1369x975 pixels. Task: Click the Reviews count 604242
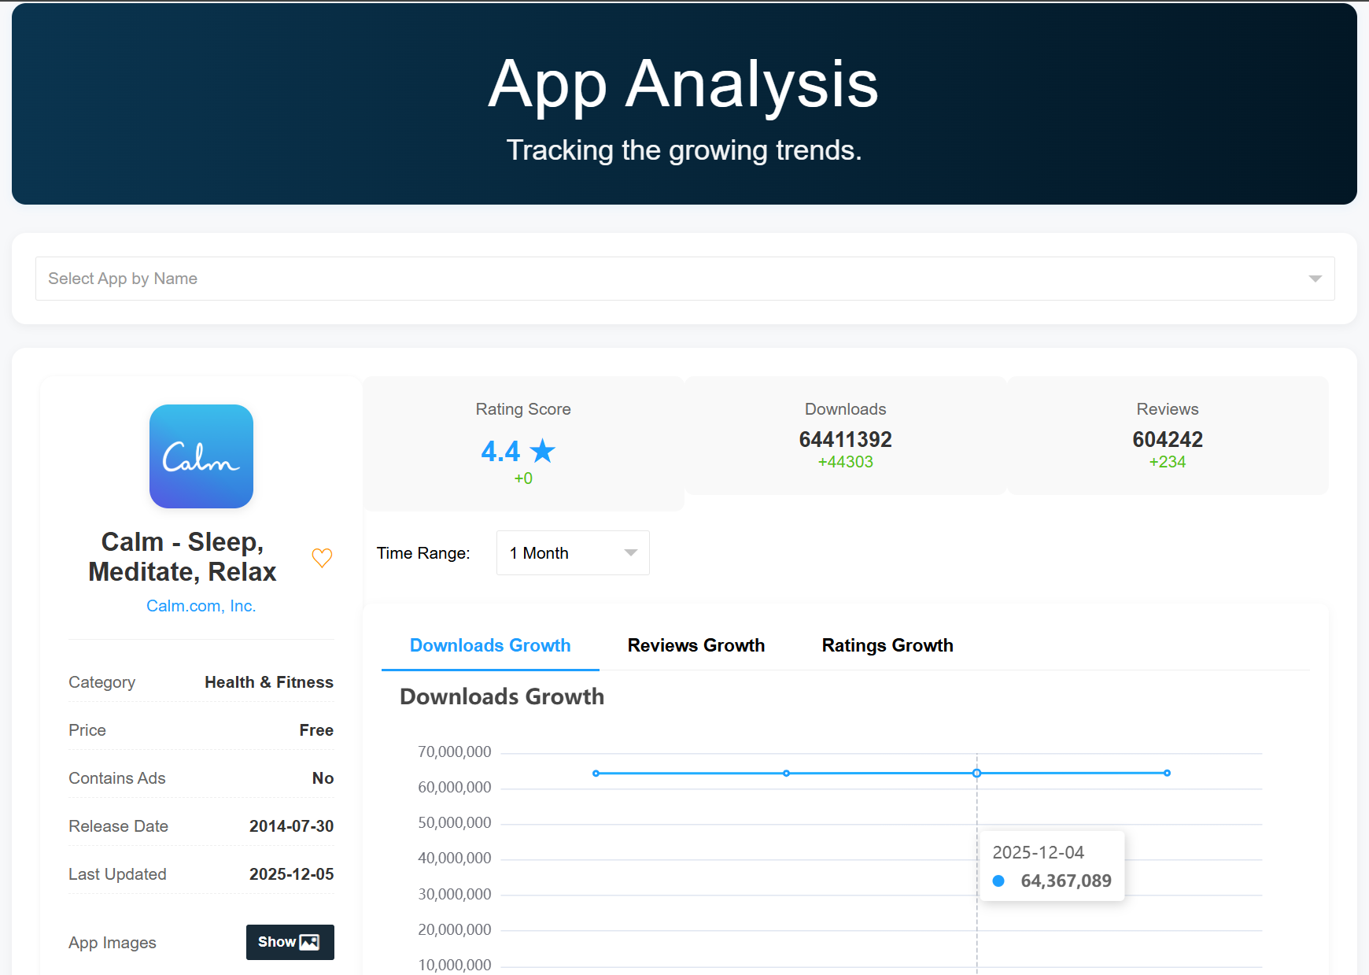point(1167,439)
